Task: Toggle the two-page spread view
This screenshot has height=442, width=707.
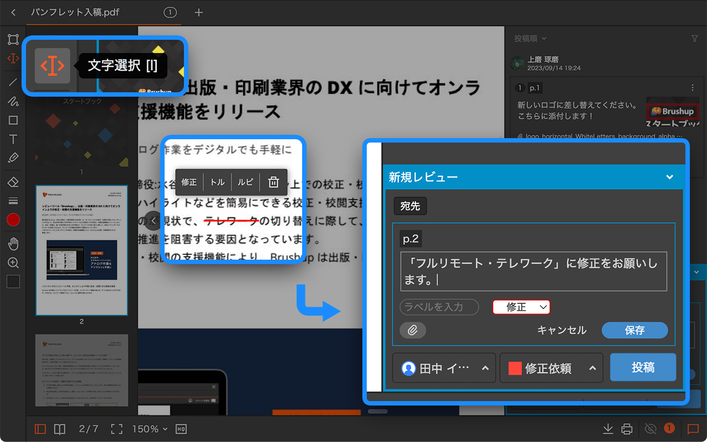Action: click(x=59, y=429)
